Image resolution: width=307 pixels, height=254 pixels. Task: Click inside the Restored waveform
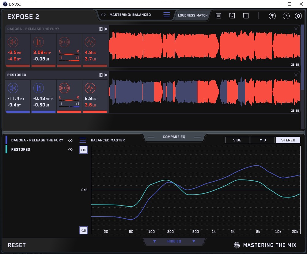coord(204,92)
